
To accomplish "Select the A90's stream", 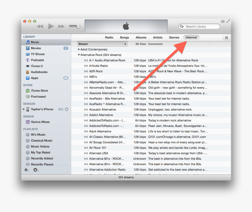I will [151, 77].
